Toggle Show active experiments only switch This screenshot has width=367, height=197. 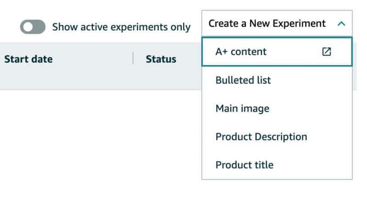(33, 27)
